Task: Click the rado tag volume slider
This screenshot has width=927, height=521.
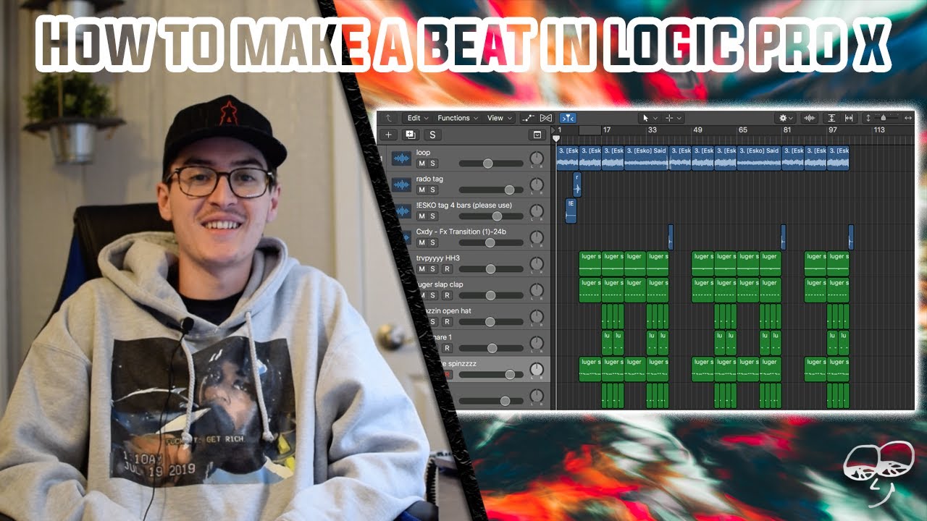Action: (491, 190)
